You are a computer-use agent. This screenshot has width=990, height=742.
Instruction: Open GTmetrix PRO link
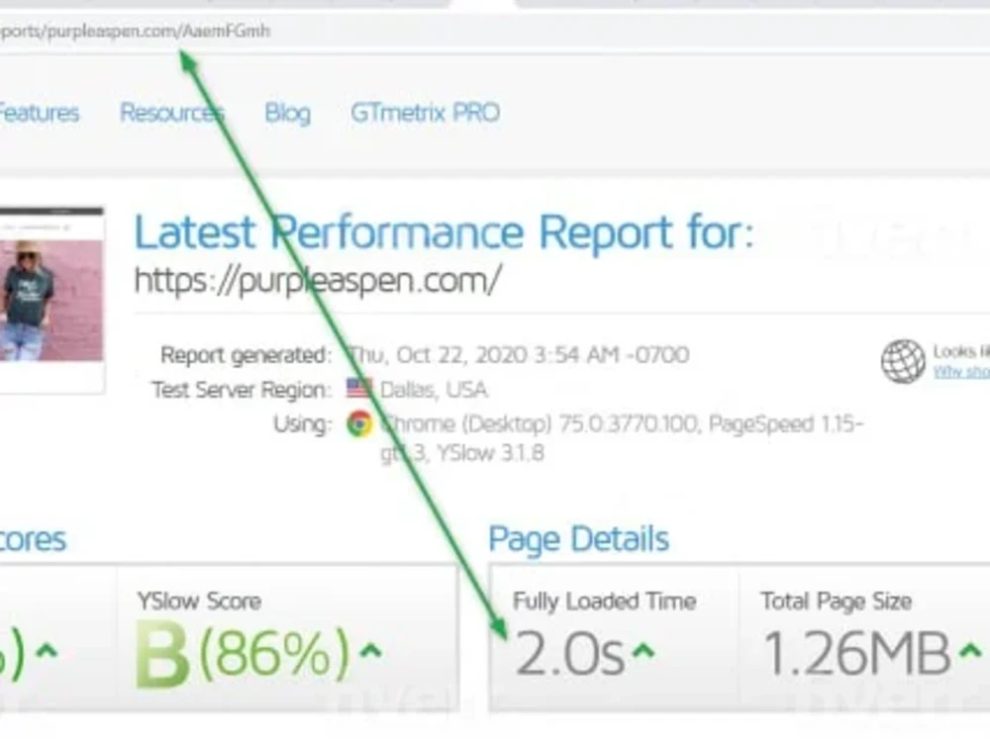(x=425, y=113)
